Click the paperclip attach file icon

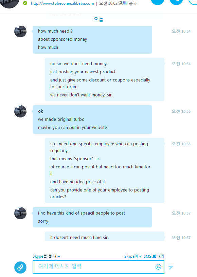[x=20, y=267]
